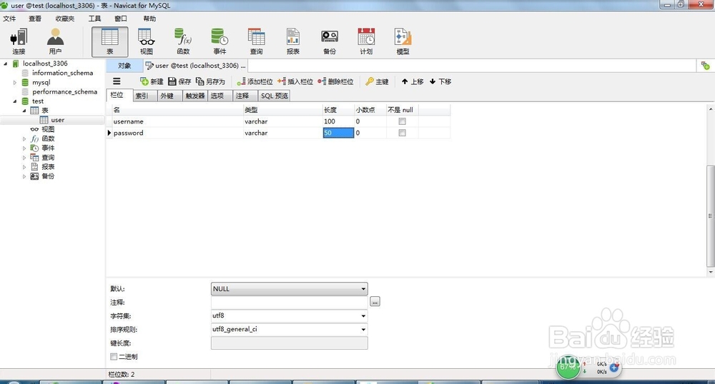The image size is (715, 384).
Task: Open the Query (查询) toolbar icon
Action: coord(256,42)
